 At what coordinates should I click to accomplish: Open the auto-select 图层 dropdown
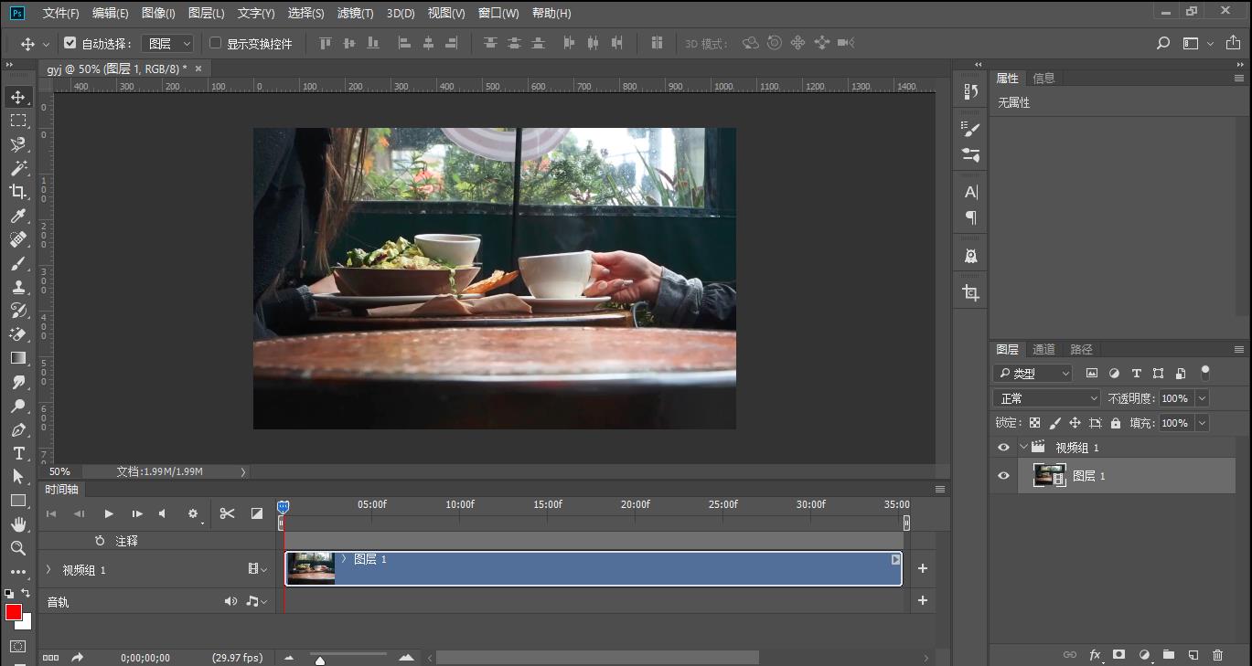click(x=167, y=43)
